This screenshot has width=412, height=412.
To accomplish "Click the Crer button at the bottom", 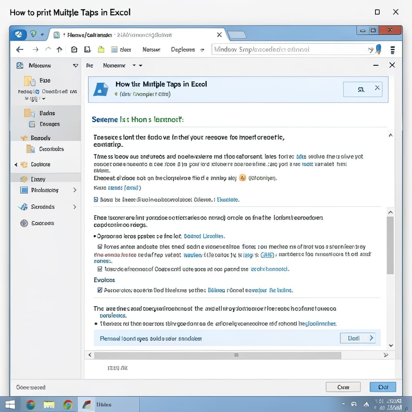I will pyautogui.click(x=343, y=387).
